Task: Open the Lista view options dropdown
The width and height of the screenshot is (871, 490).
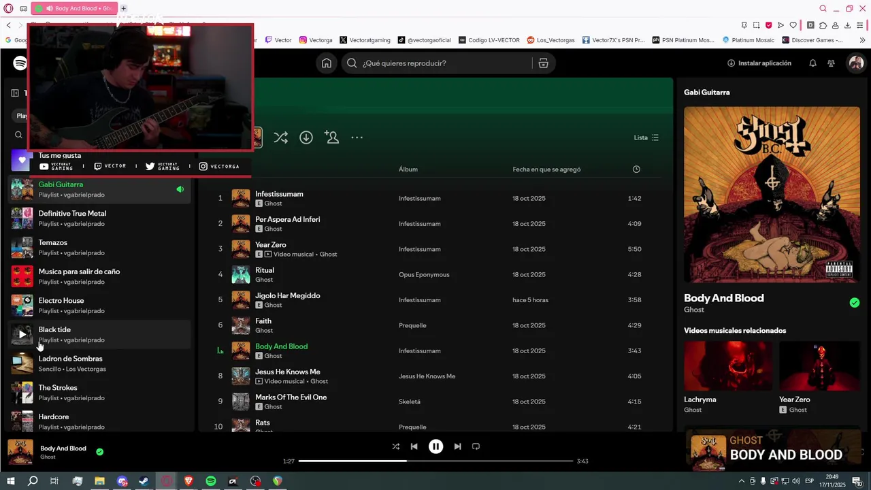Action: tap(646, 137)
